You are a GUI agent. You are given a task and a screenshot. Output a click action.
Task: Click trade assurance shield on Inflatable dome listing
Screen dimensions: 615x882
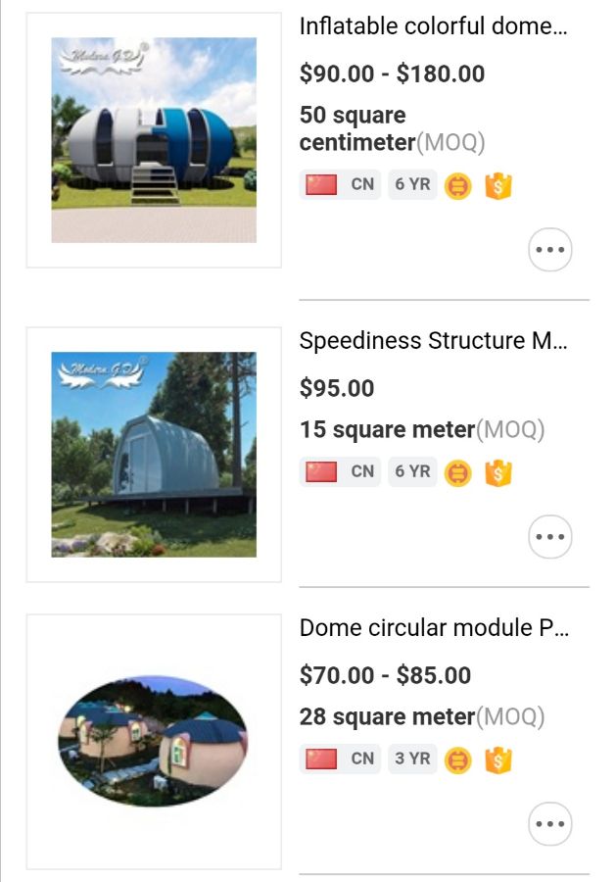tap(498, 185)
